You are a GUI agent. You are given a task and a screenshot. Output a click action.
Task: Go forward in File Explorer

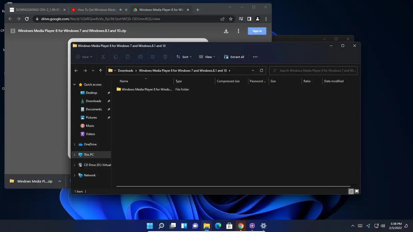click(85, 71)
